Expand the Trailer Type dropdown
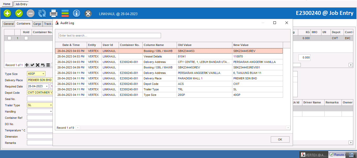 pos(51,105)
